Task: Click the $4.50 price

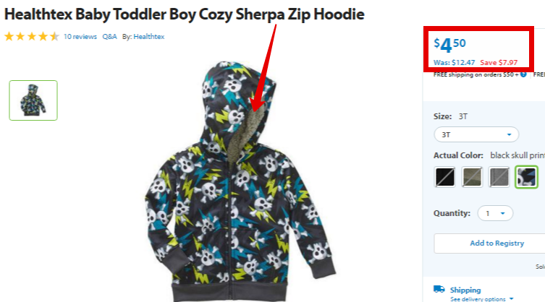Action: 449,45
